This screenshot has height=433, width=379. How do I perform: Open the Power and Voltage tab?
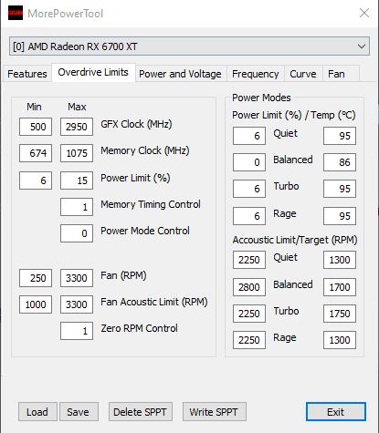(180, 74)
